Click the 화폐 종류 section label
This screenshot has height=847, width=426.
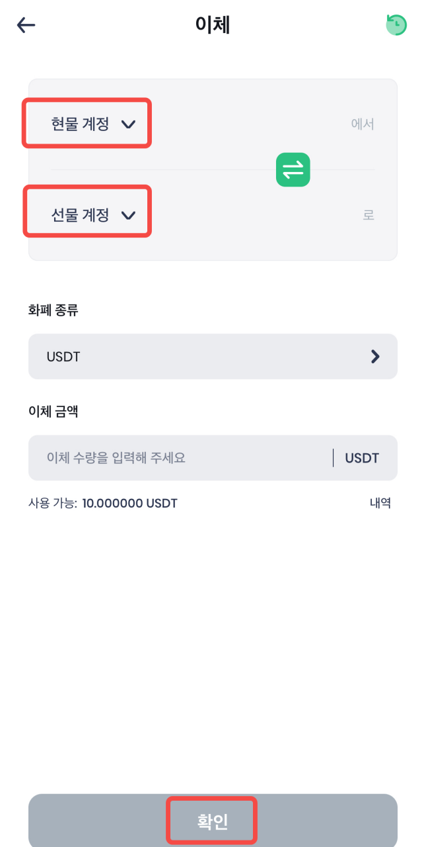pyautogui.click(x=53, y=310)
